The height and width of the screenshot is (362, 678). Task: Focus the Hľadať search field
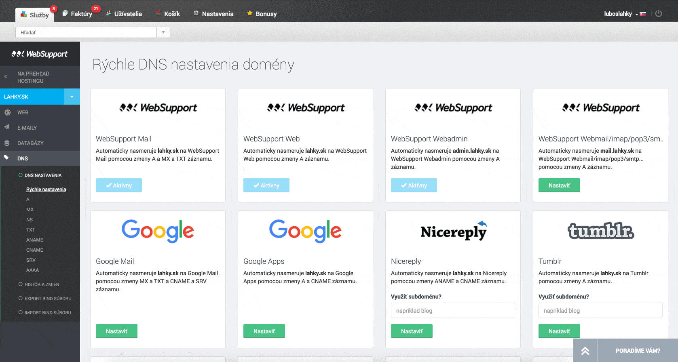[x=86, y=32]
